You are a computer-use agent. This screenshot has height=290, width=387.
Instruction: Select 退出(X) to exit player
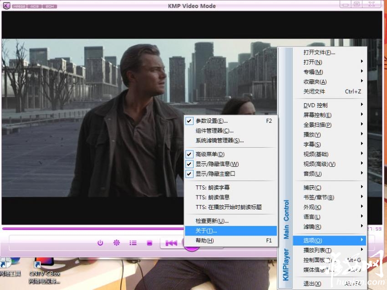tap(312, 284)
